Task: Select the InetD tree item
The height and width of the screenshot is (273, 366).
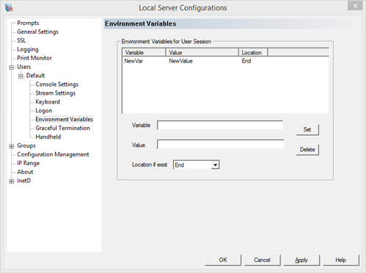Action: 23,181
